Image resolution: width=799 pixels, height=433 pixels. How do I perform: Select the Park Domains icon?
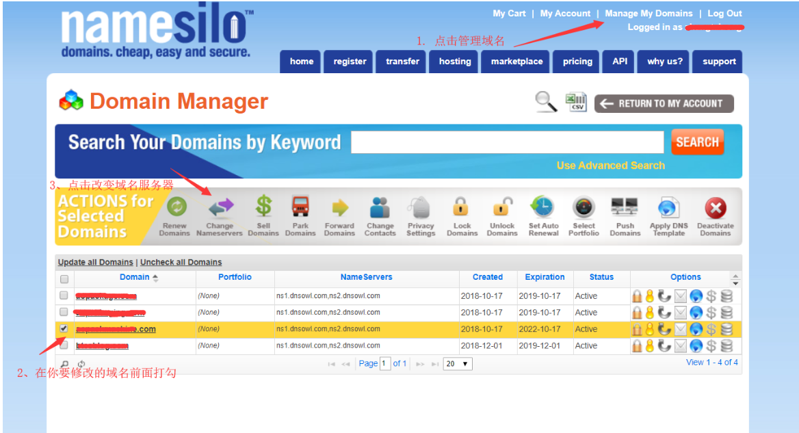click(300, 207)
